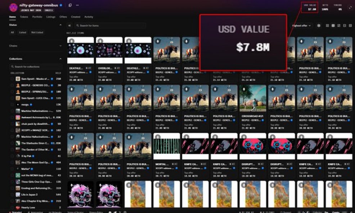Click the chain icon on the CROSSROAD #1/1 card
The width and height of the screenshot is (355, 213).
pos(244,89)
